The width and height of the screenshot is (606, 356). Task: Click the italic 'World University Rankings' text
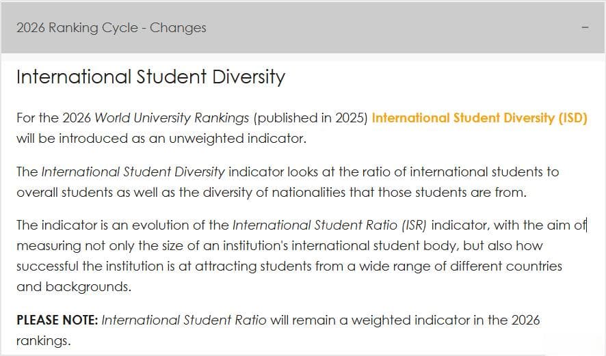(x=172, y=118)
